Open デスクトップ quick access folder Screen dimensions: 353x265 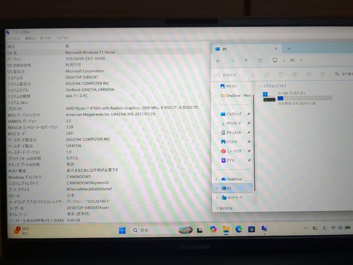[231, 114]
